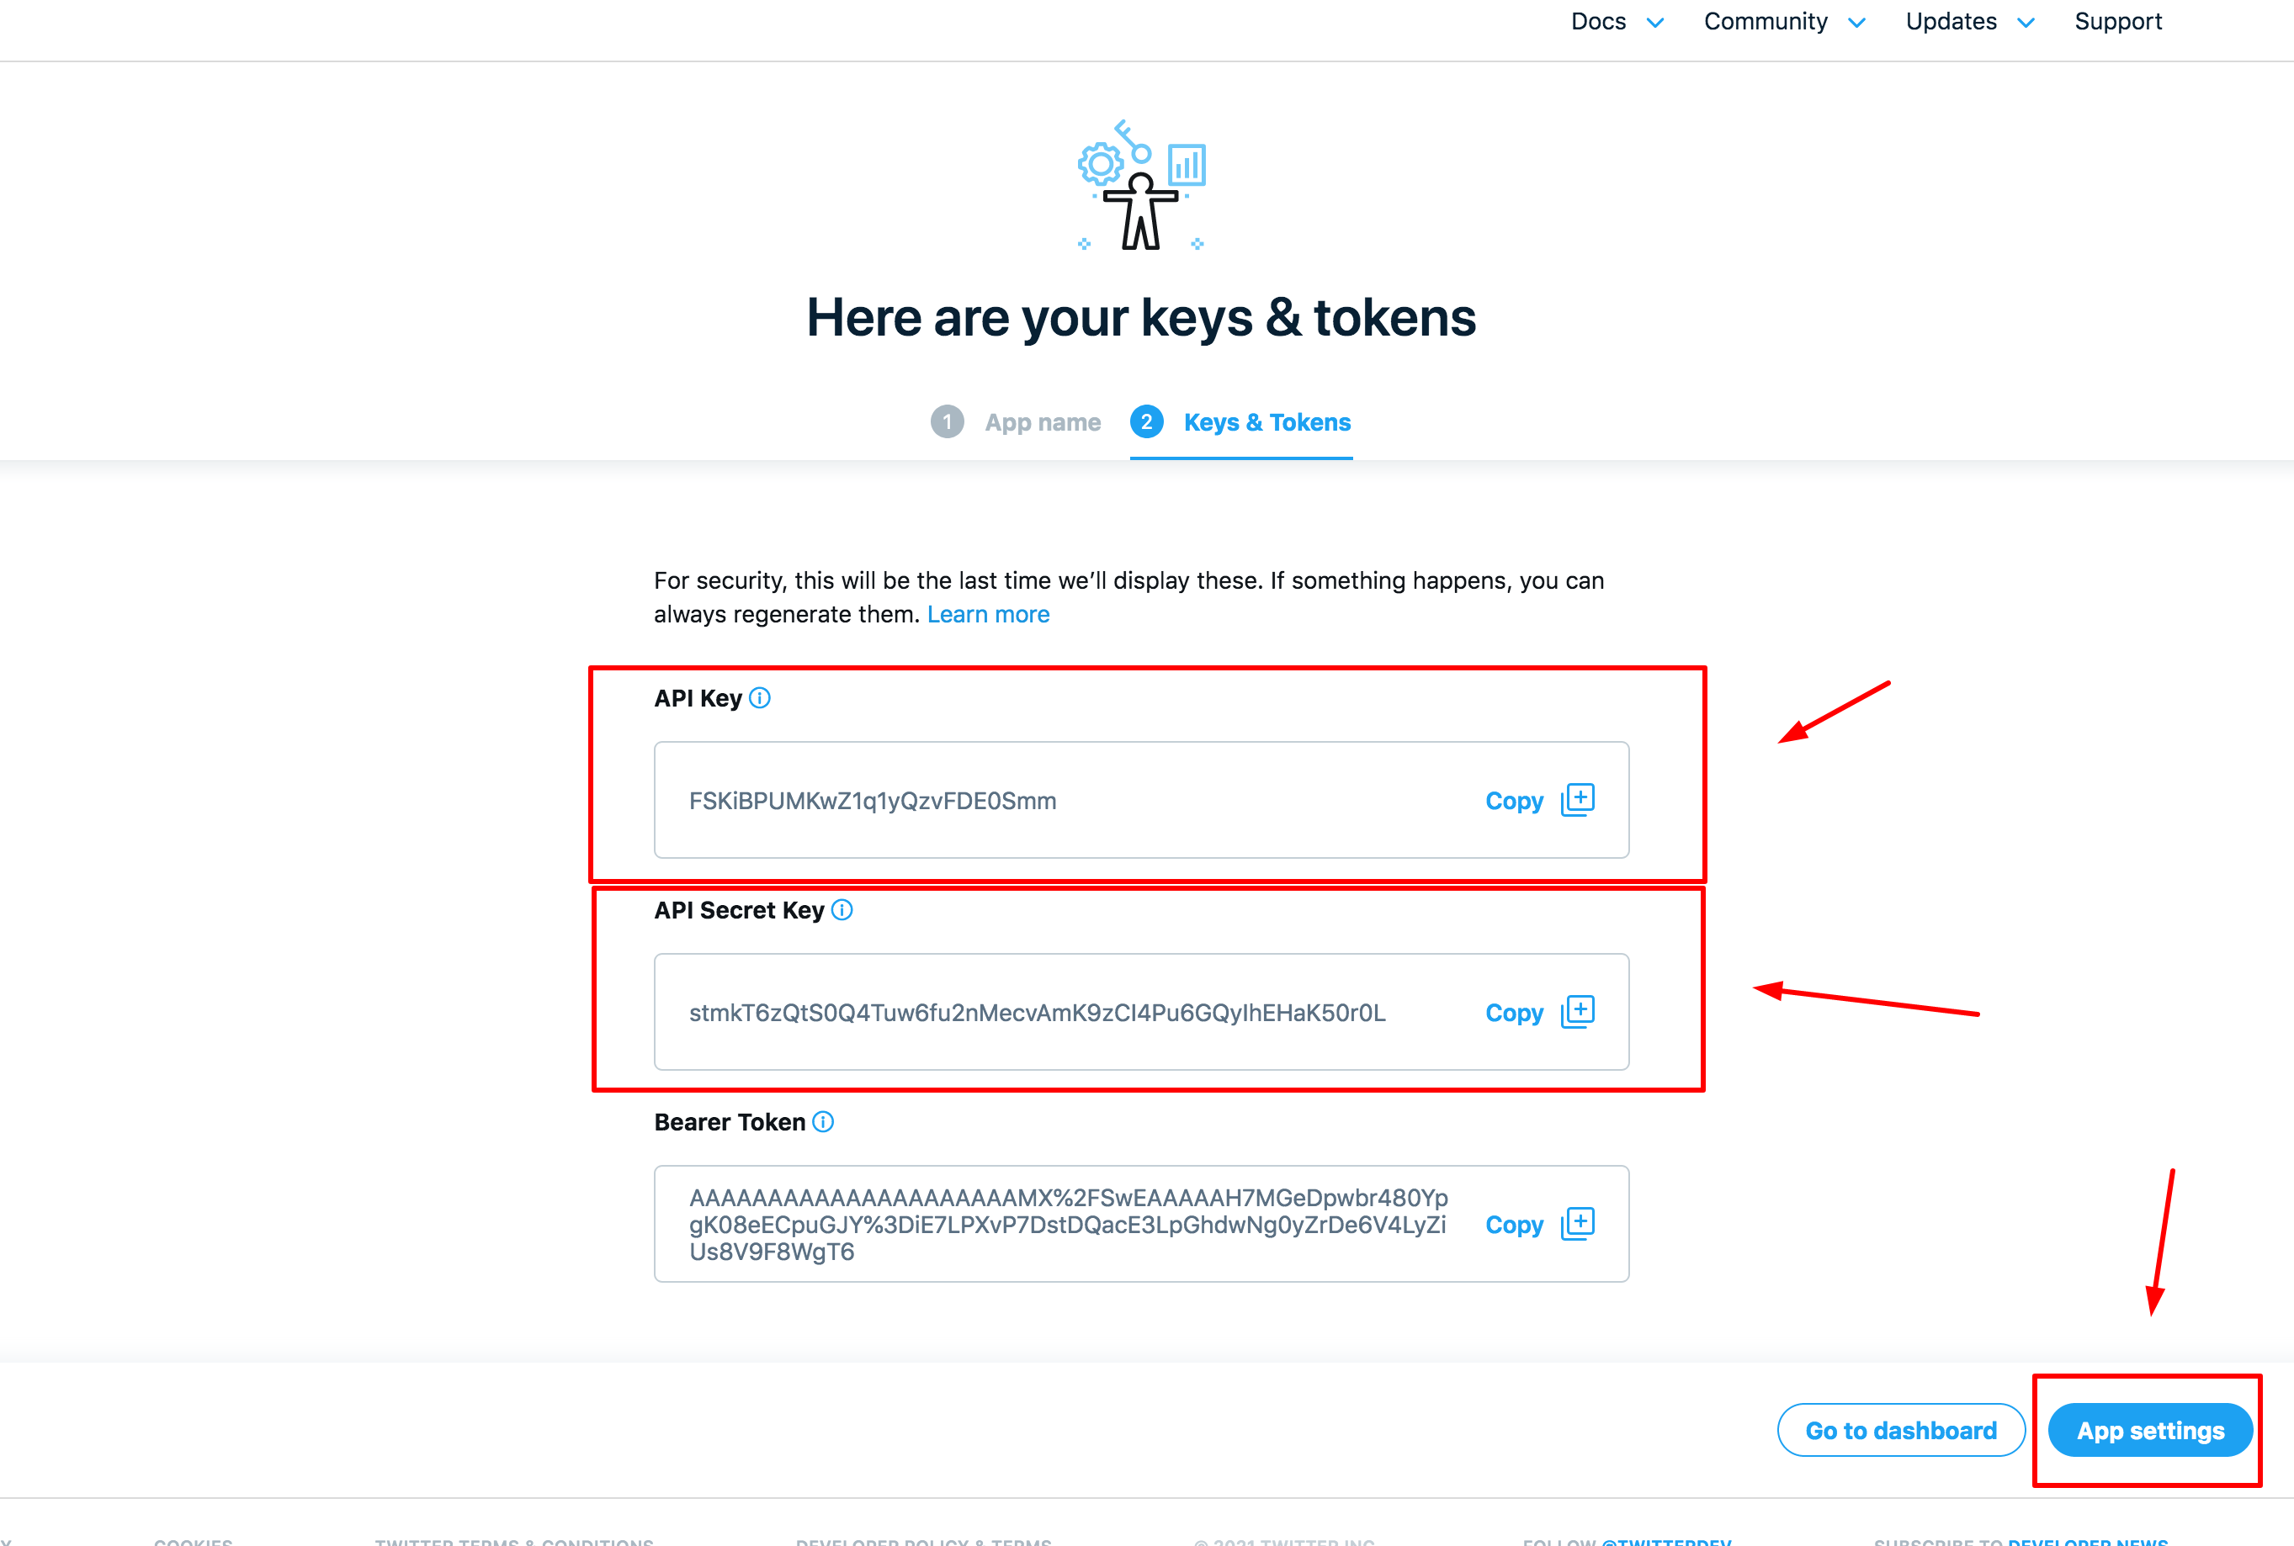Select the Keys & Tokens tab
The width and height of the screenshot is (2294, 1546).
click(1267, 421)
